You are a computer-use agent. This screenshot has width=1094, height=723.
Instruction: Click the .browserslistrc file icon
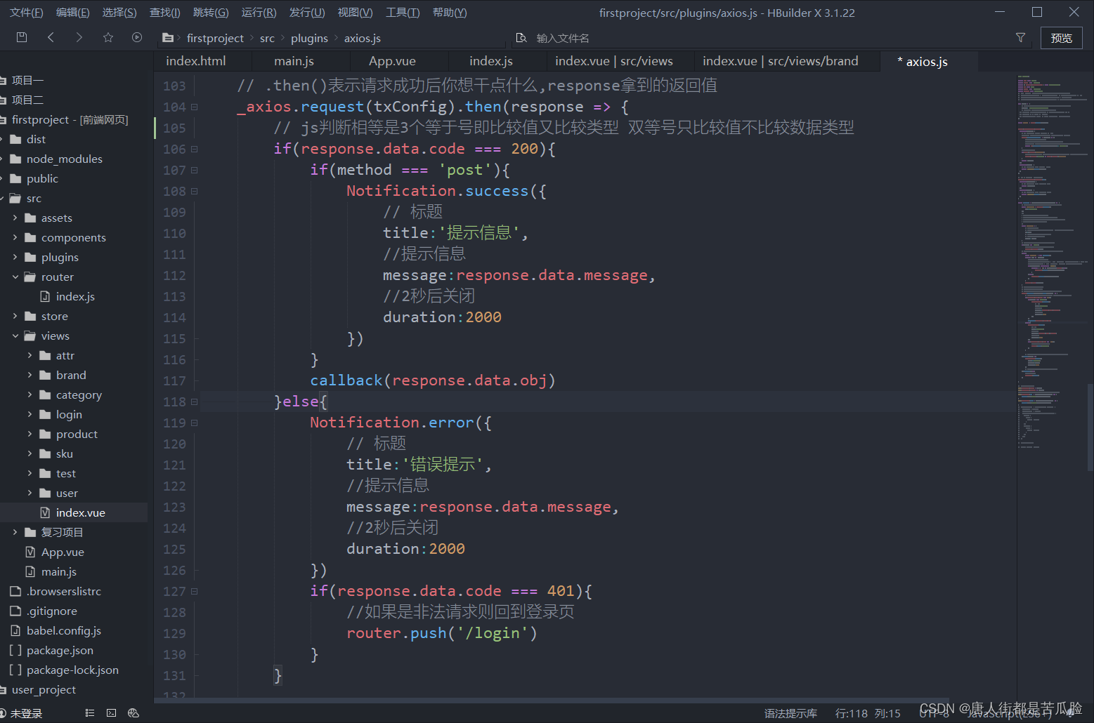click(15, 591)
